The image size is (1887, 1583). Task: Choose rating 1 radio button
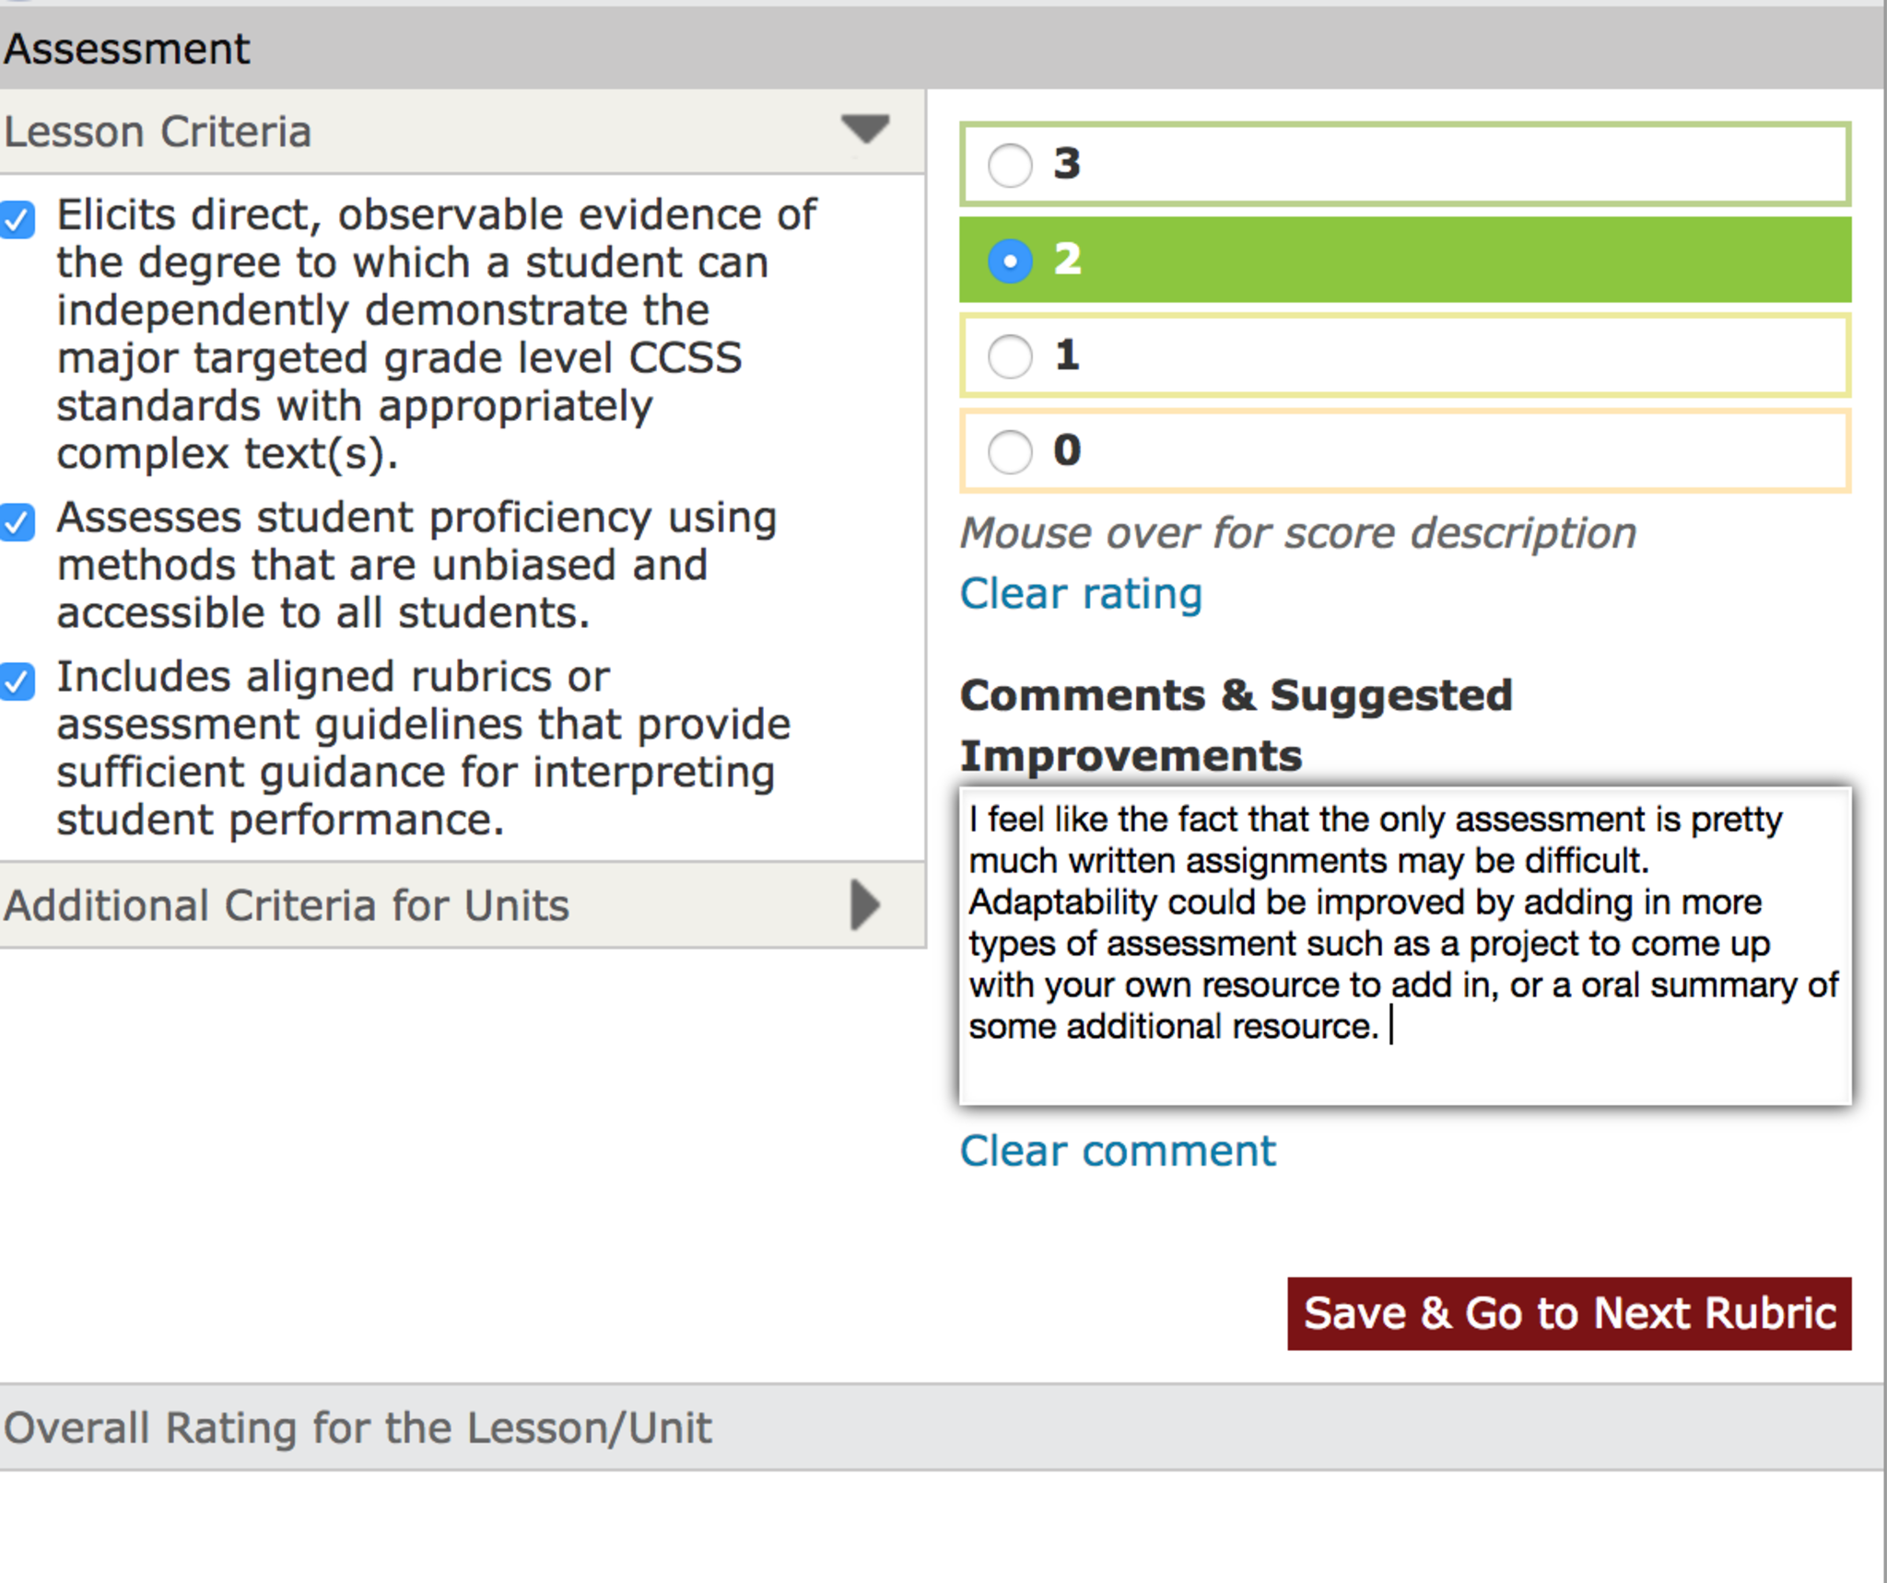(1010, 356)
